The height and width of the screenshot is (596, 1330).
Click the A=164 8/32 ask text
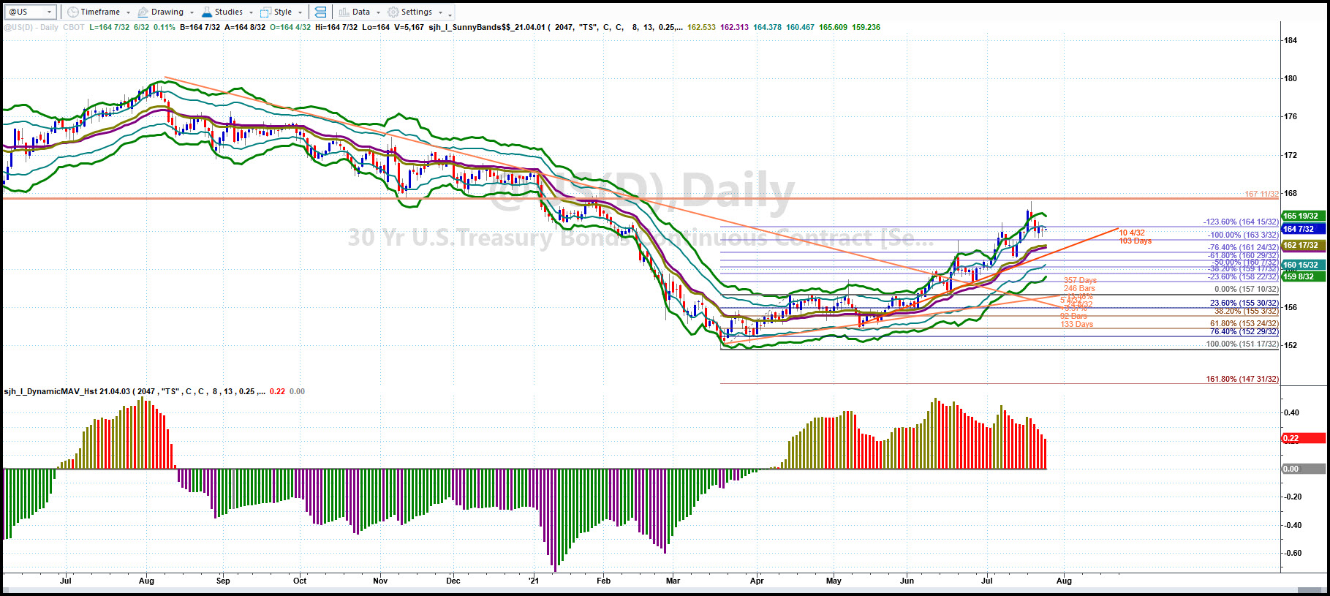245,27
